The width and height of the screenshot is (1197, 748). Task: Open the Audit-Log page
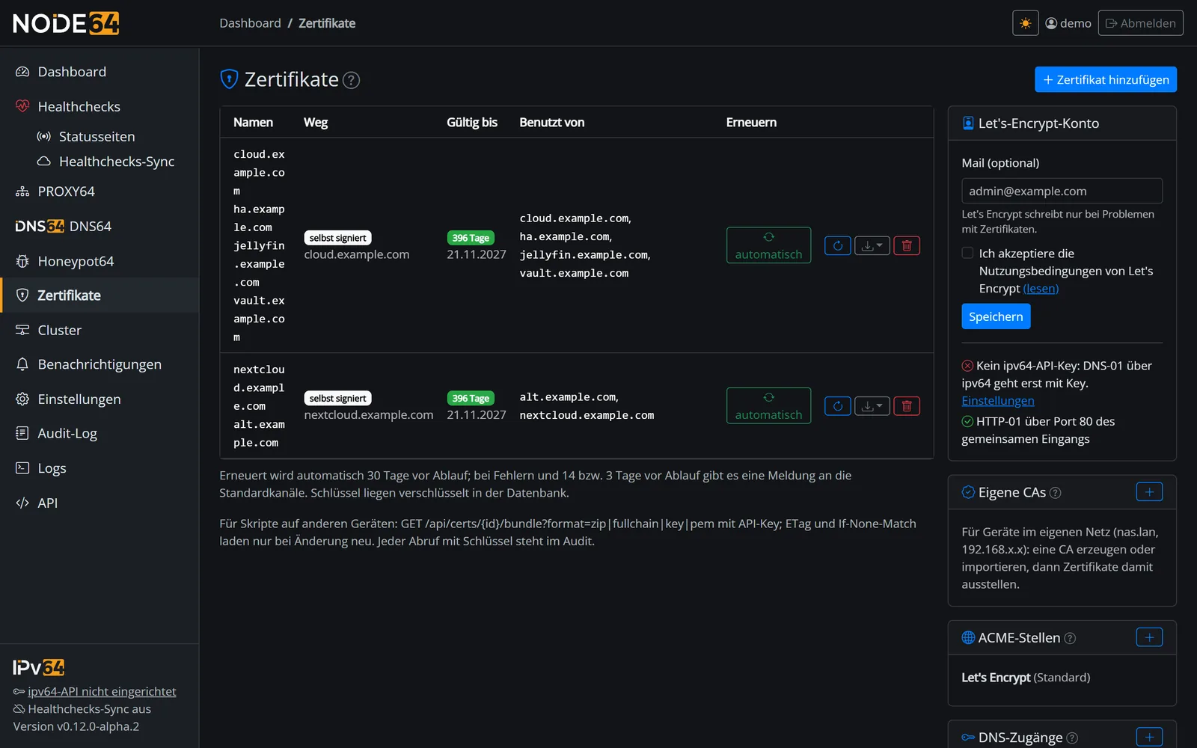(x=100, y=433)
